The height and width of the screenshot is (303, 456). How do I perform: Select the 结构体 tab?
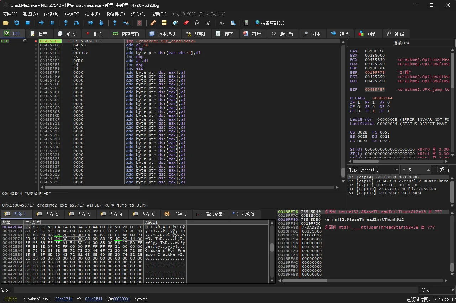pos(245,214)
